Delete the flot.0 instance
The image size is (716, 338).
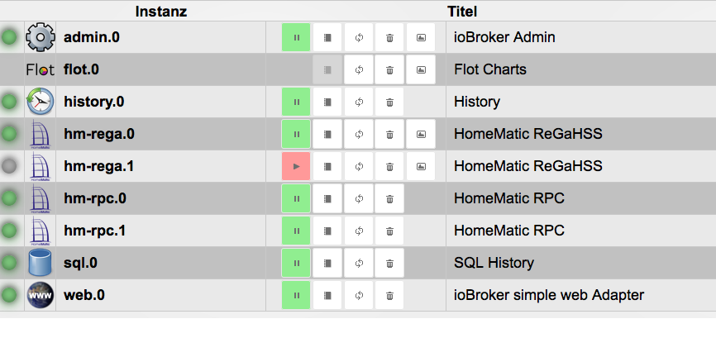point(389,69)
